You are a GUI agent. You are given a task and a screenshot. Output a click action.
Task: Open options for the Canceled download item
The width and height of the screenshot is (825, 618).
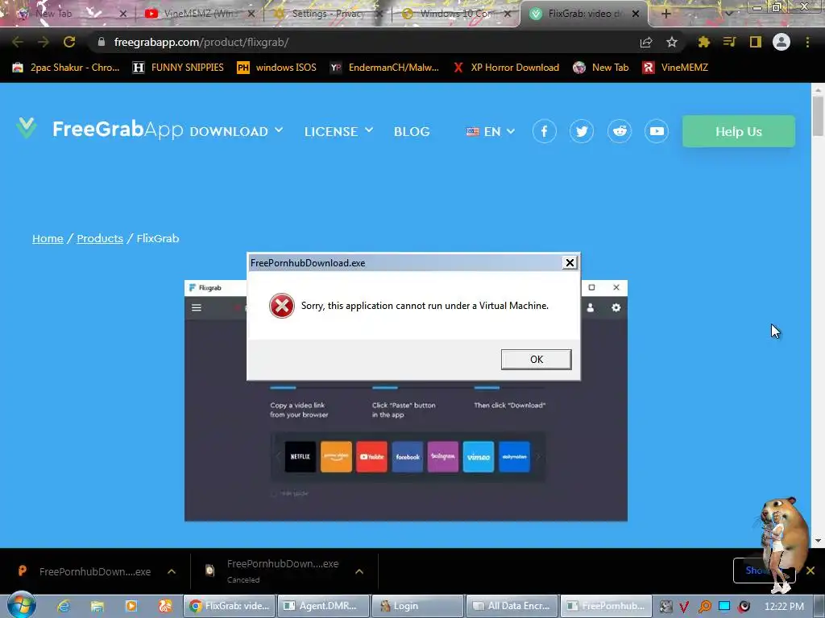359,571
